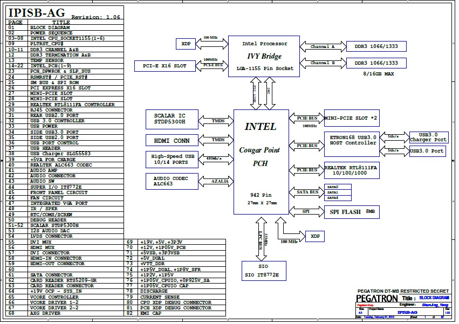459x324 pixels.
Task: Select the +5VA FOR CHARGE row
Action: pos(65,160)
